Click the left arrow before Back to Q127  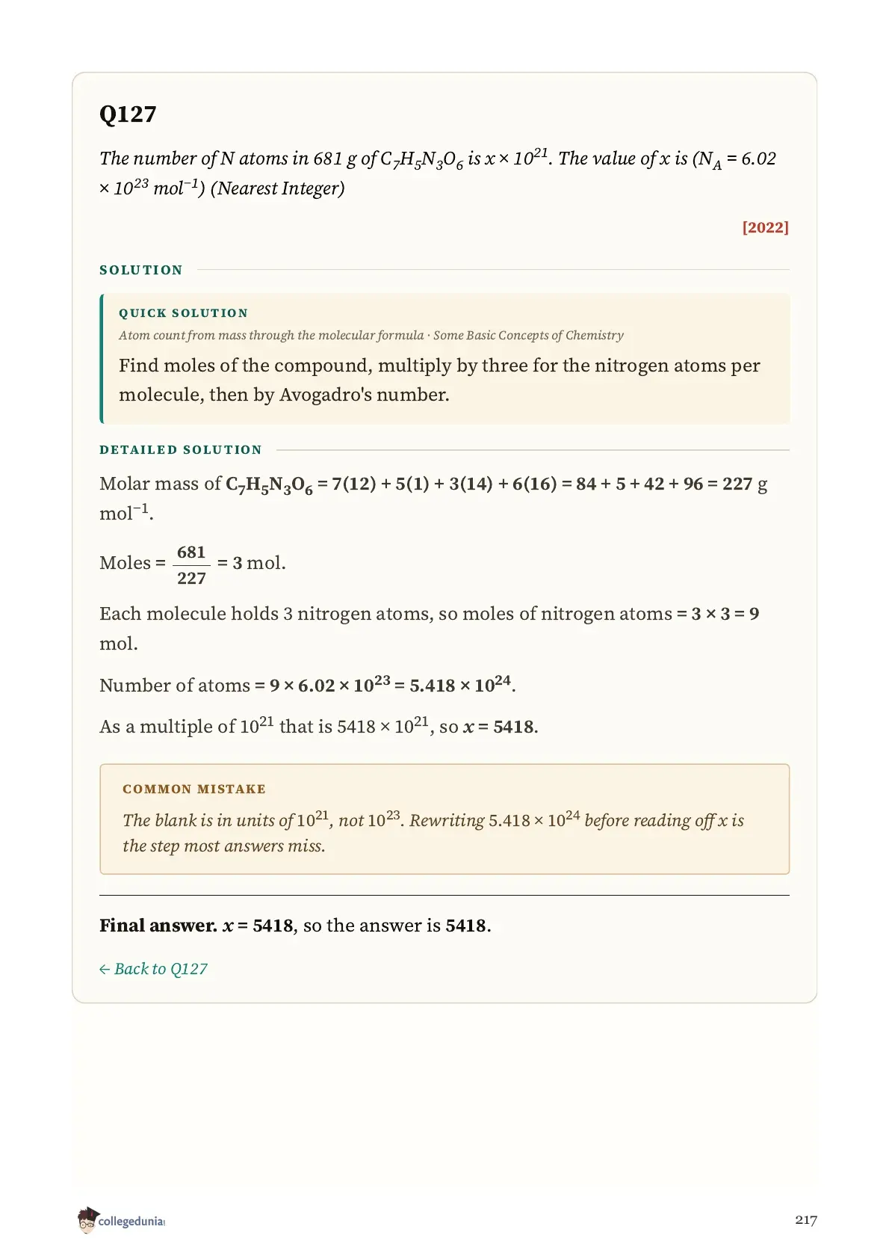click(105, 970)
